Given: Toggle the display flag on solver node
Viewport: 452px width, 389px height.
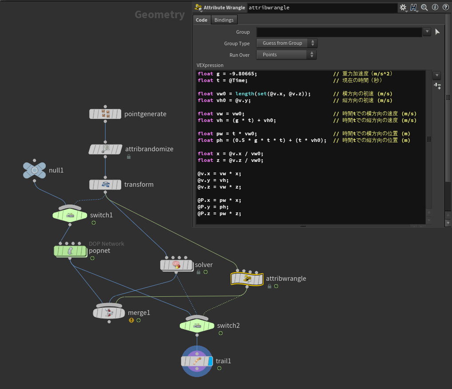Looking at the screenshot, I should tap(190, 265).
